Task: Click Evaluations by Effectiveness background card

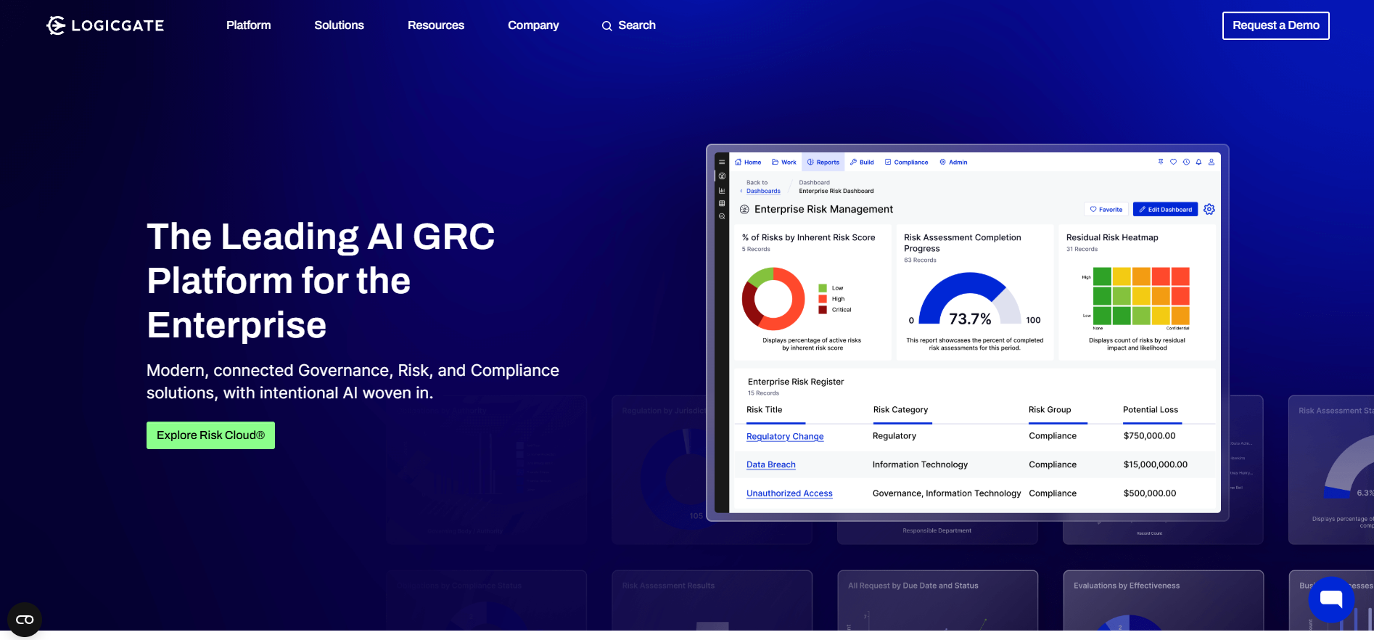Action: (1163, 601)
